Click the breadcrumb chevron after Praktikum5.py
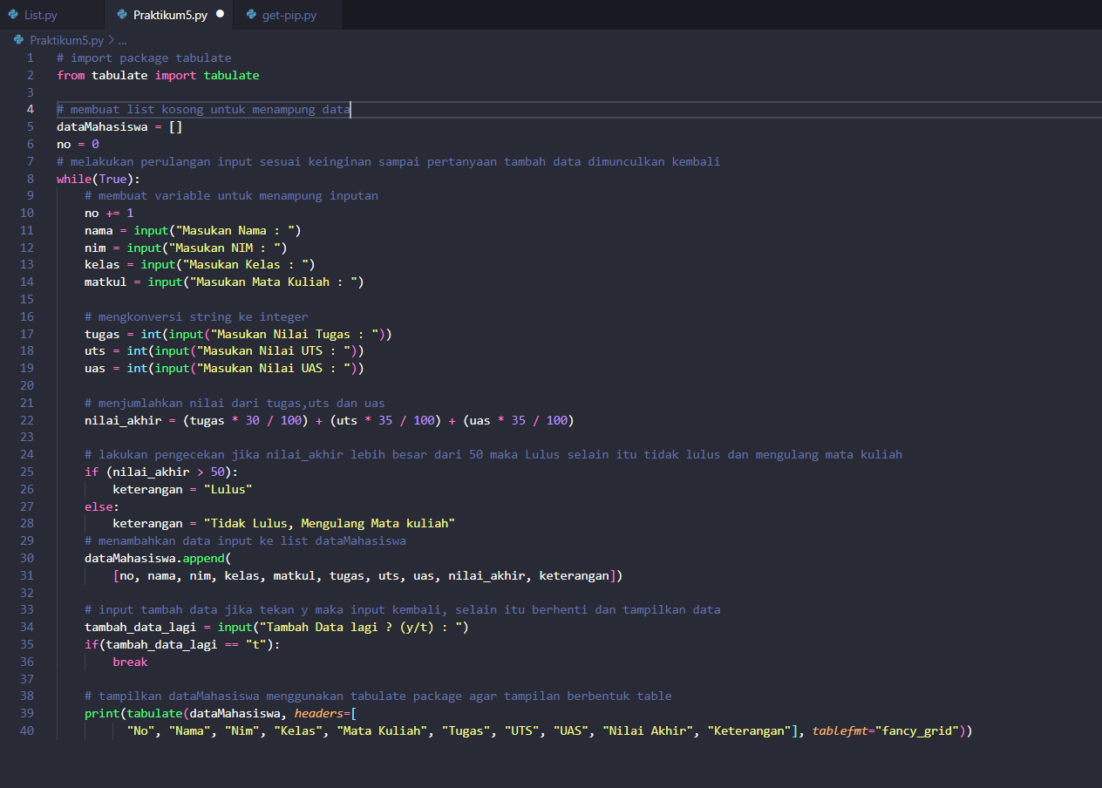The width and height of the screenshot is (1102, 788). click(111, 40)
